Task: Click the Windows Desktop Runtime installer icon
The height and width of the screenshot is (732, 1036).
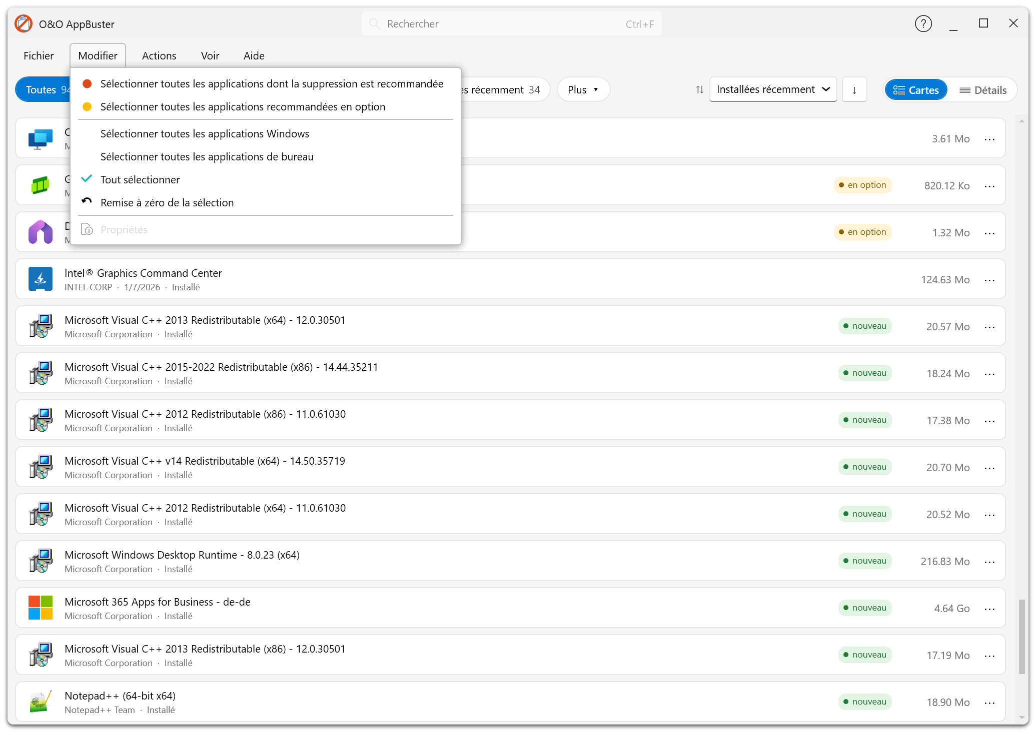Action: 41,561
